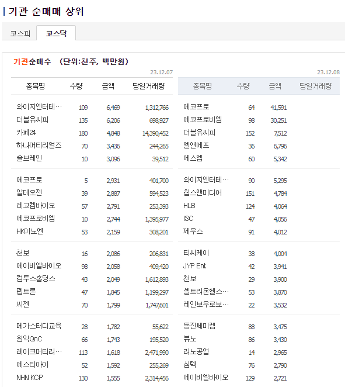Open 심텍 stock link
This screenshot has width=345, height=387.
tap(190, 365)
